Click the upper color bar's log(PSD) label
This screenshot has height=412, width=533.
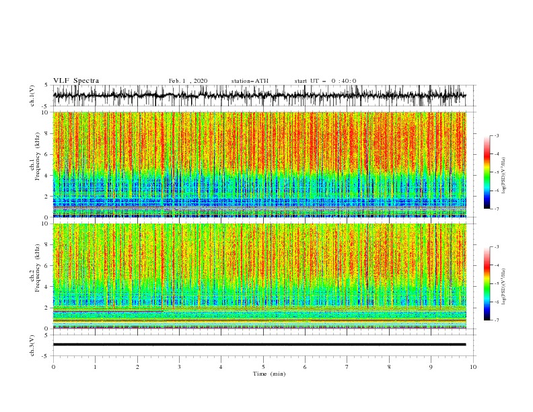tap(504, 176)
